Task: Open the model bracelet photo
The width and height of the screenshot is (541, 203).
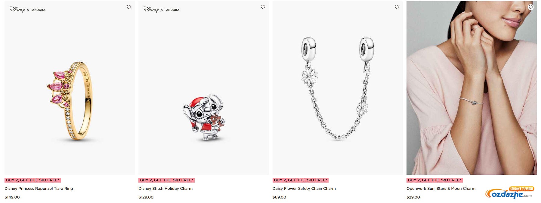Action: [471, 88]
